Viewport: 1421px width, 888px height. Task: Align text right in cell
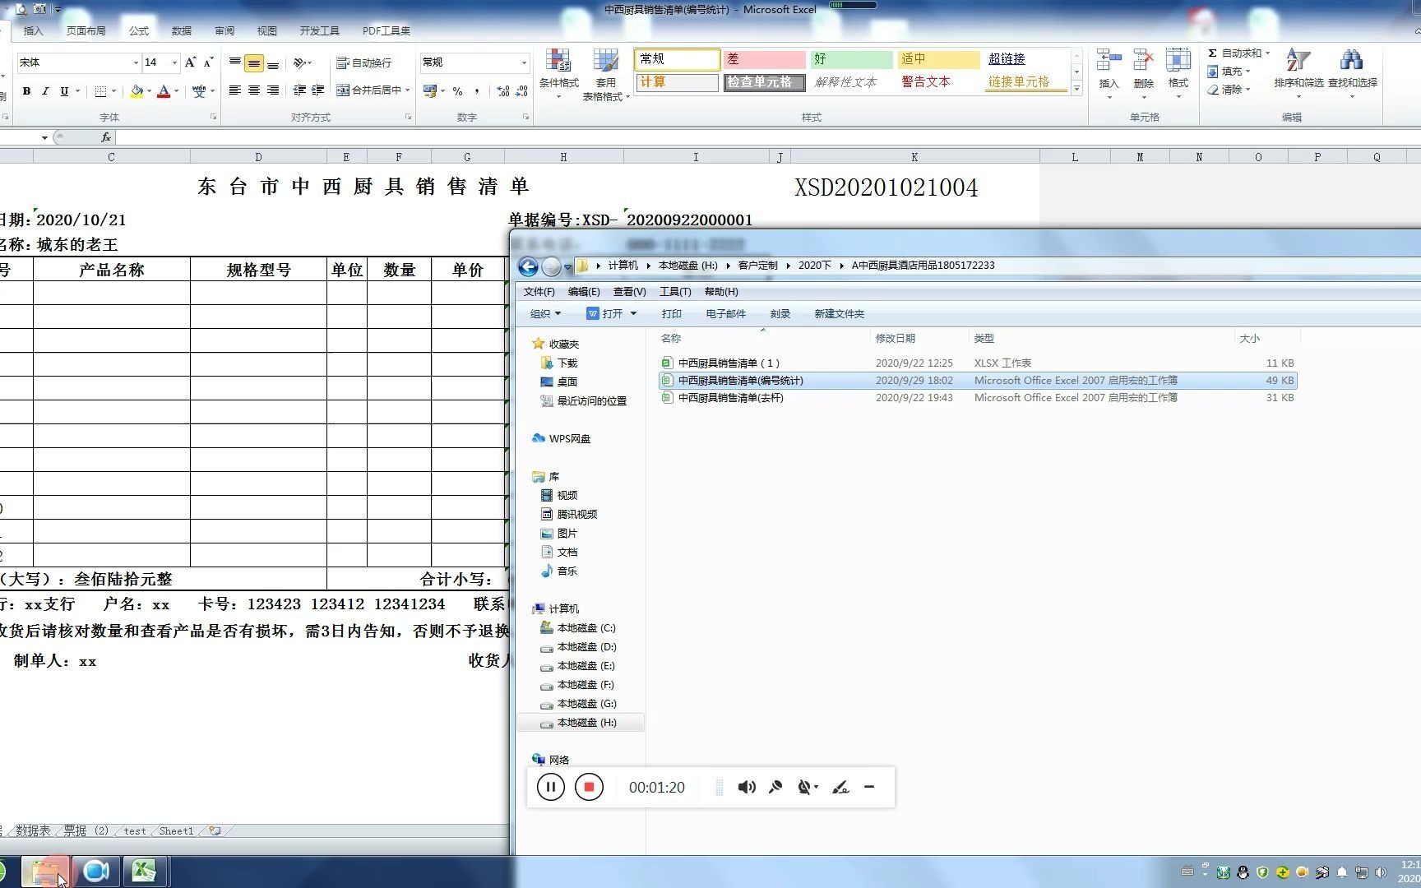tap(273, 90)
